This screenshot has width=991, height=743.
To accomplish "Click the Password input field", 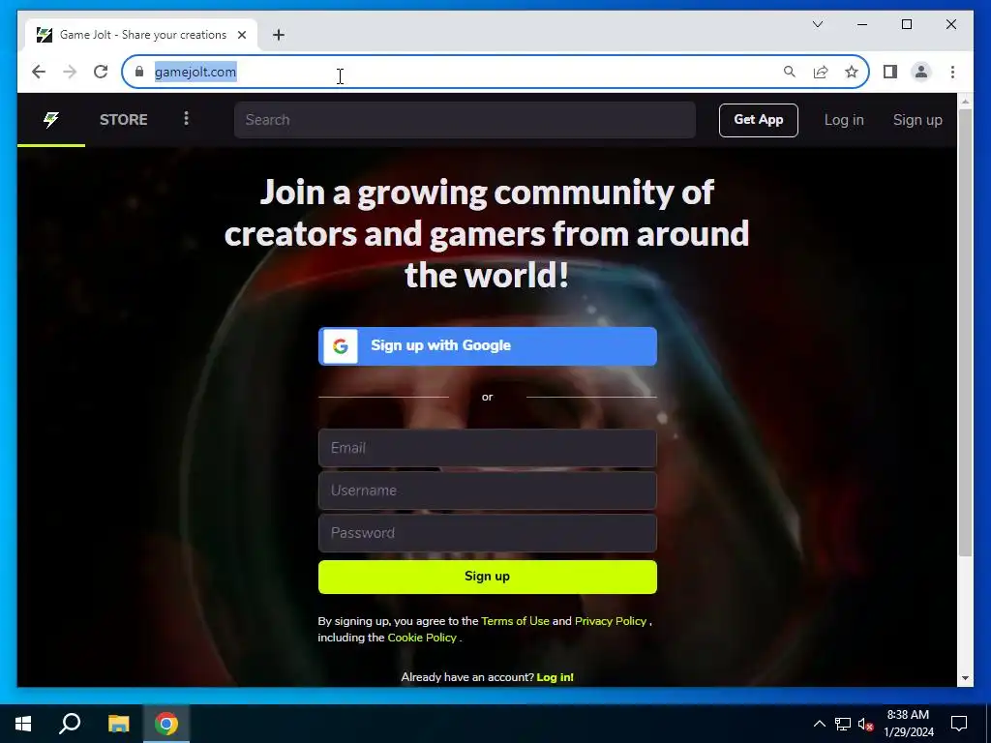I will [x=488, y=533].
